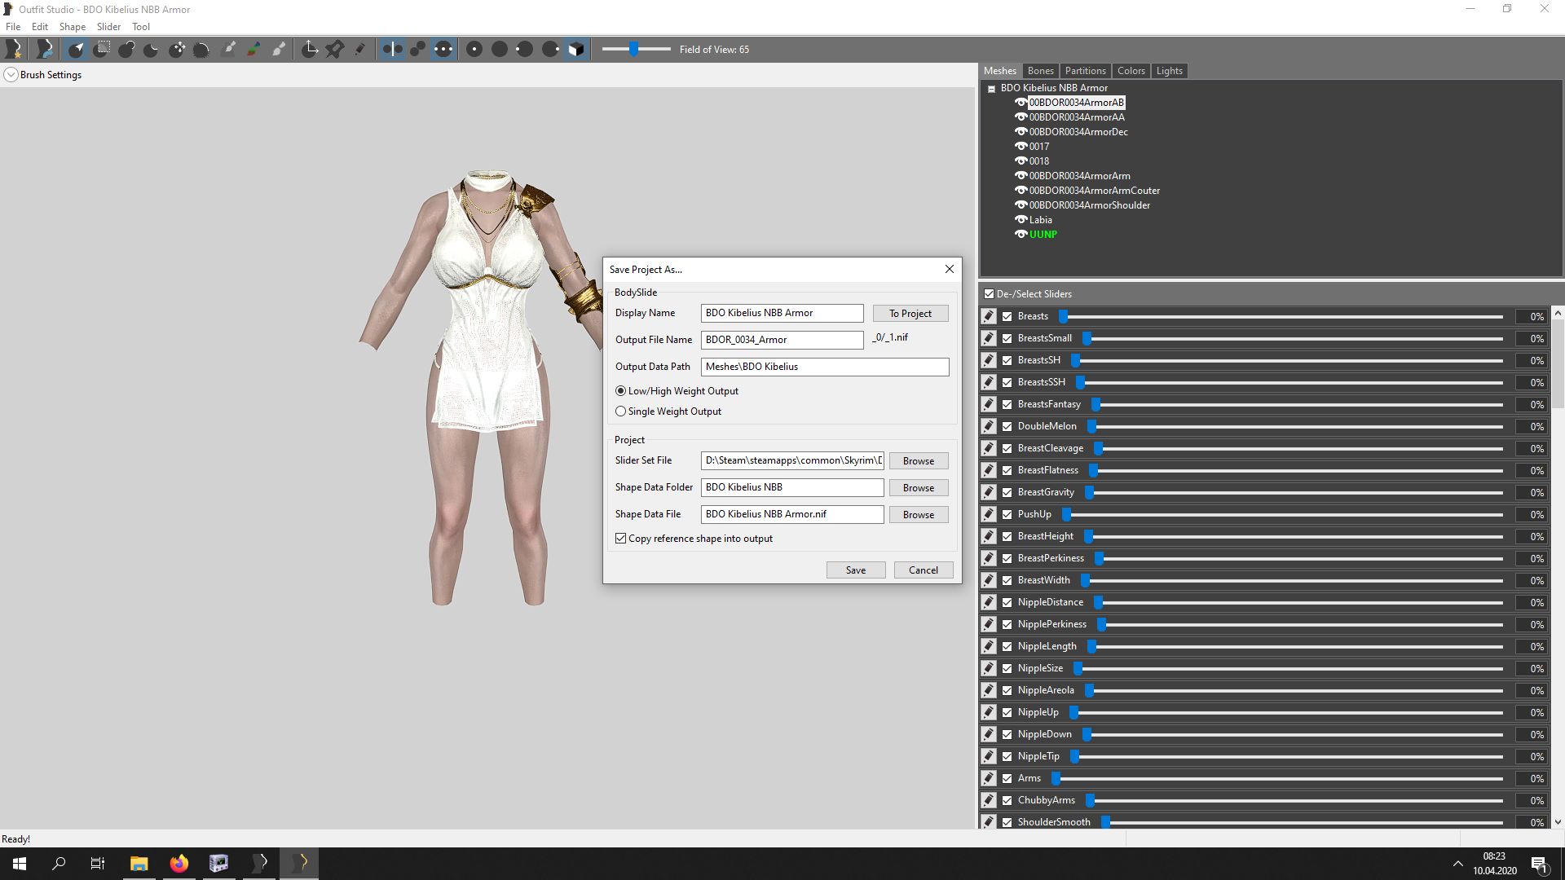
Task: Open the File menu
Action: [13, 27]
